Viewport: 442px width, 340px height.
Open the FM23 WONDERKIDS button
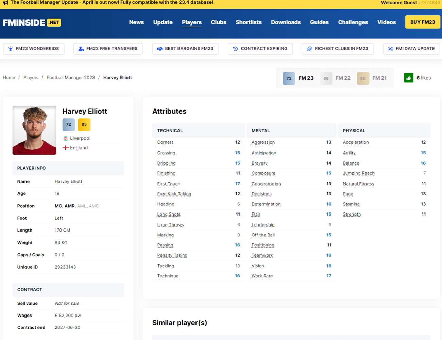click(34, 49)
